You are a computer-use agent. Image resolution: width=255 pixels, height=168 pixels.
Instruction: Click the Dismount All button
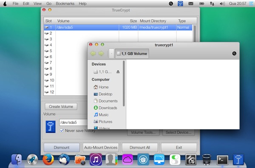[x=140, y=148]
